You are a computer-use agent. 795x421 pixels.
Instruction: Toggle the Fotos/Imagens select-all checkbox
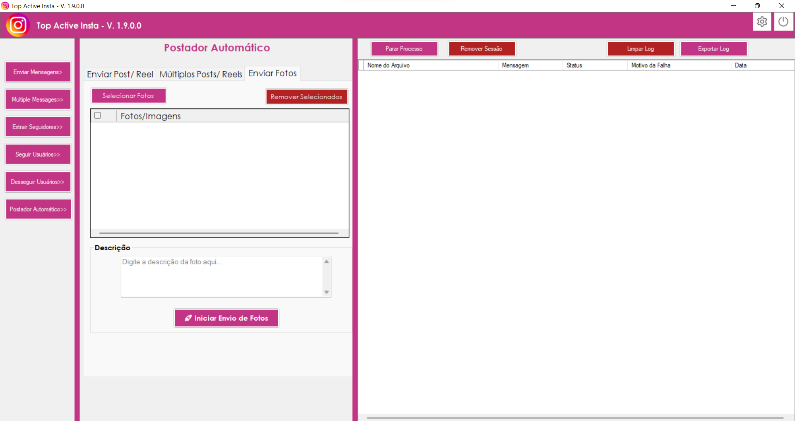tap(98, 116)
